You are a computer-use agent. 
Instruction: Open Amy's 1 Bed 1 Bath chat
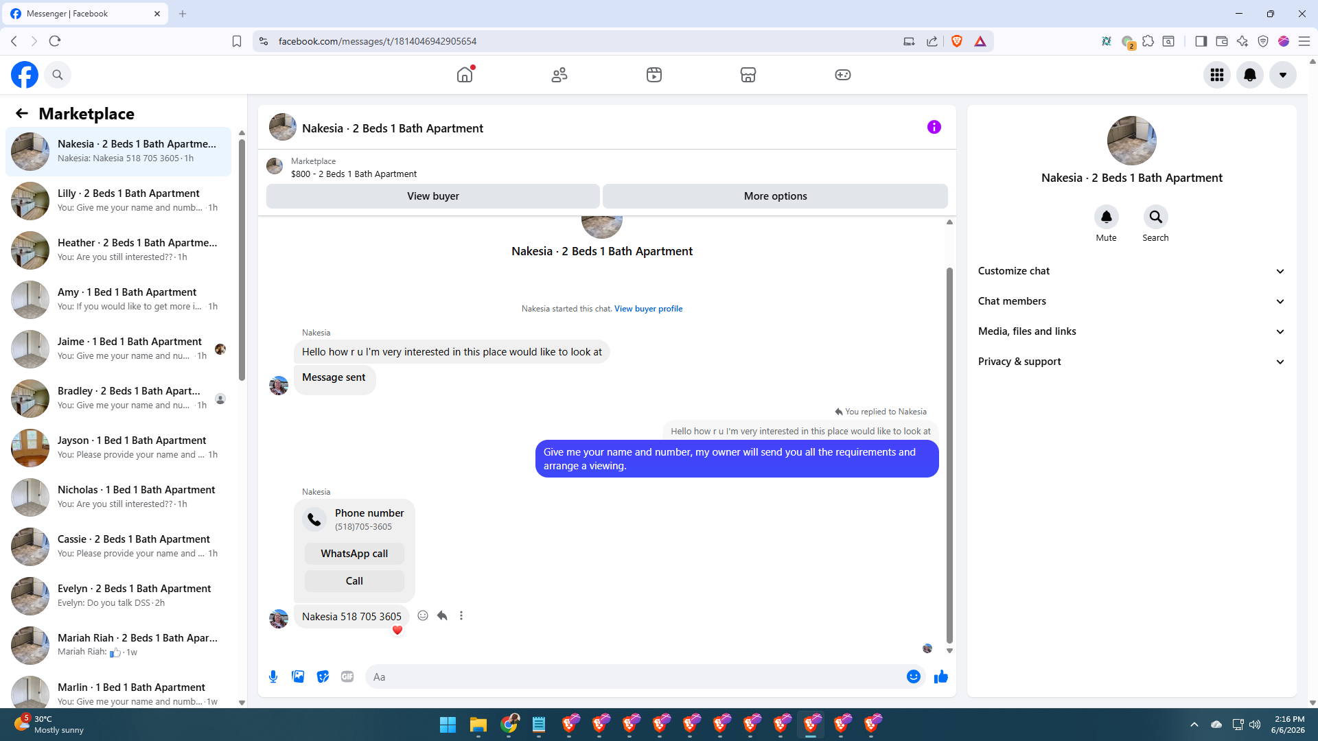[118, 300]
